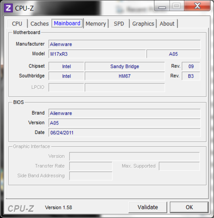
Task: Select the HM67 southbridge field
Action: click(x=125, y=76)
